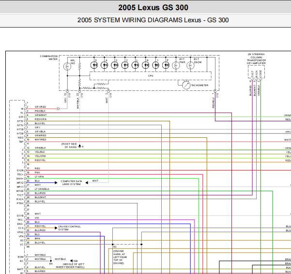Image resolution: width=291 pixels, height=274 pixels.
Task: Select the gear 4 indicator LED symbol
Action: pyautogui.click(x=104, y=65)
